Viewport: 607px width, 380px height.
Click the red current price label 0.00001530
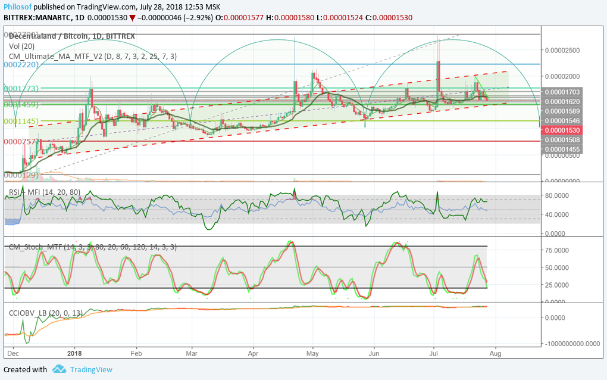(x=562, y=130)
